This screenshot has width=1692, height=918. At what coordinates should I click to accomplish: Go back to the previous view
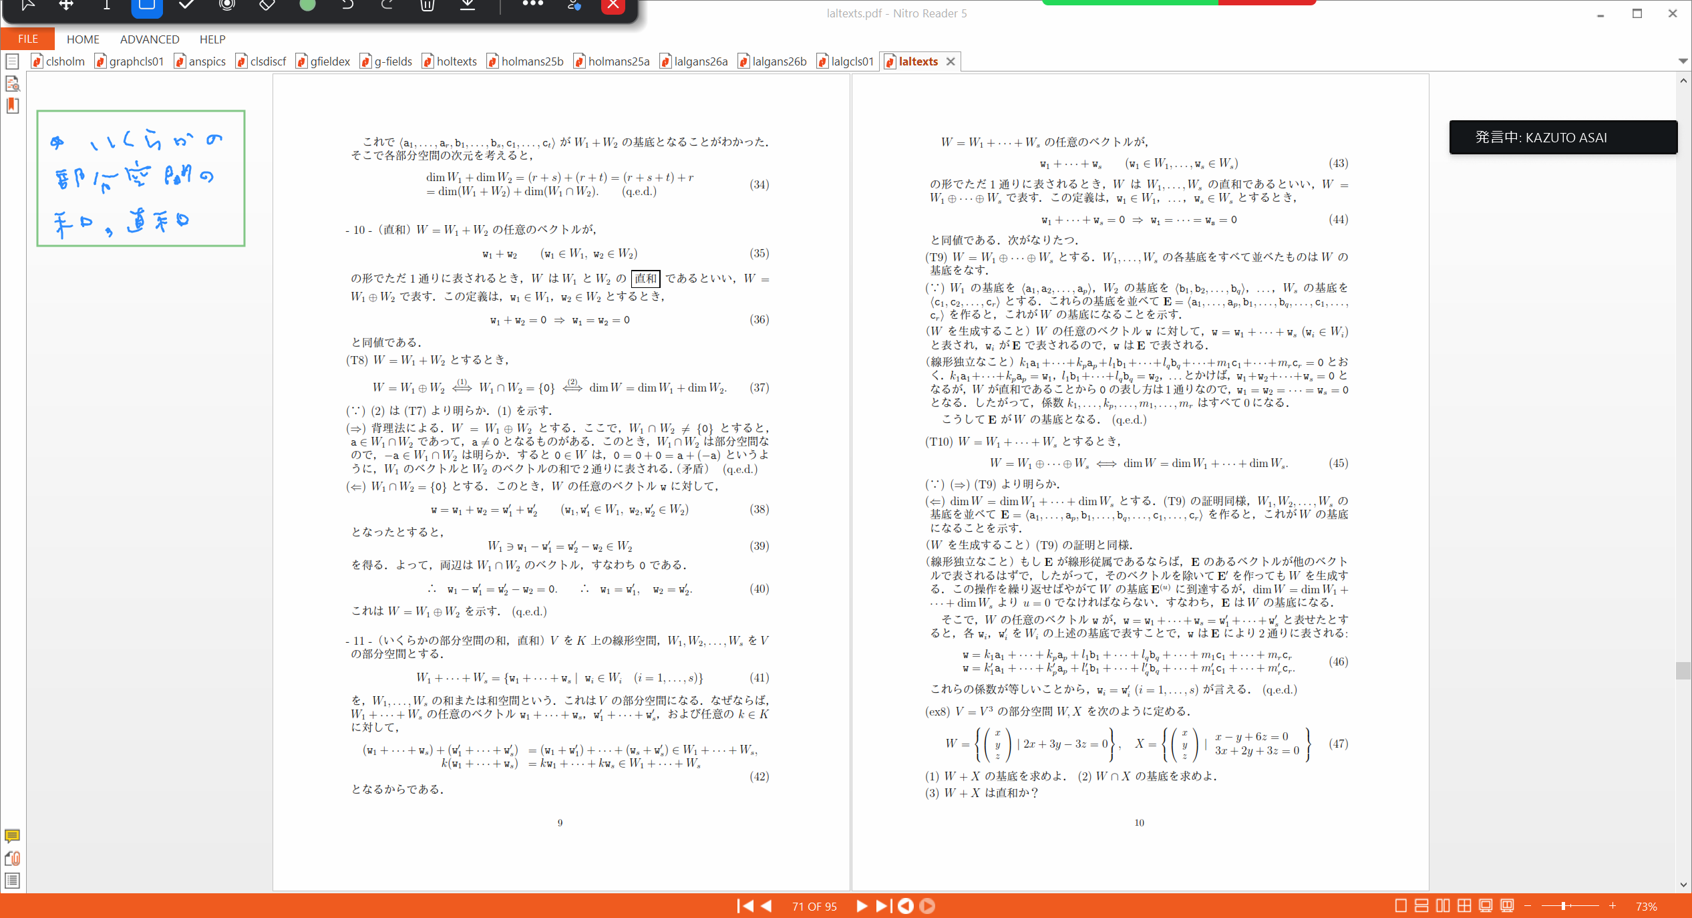tap(906, 906)
